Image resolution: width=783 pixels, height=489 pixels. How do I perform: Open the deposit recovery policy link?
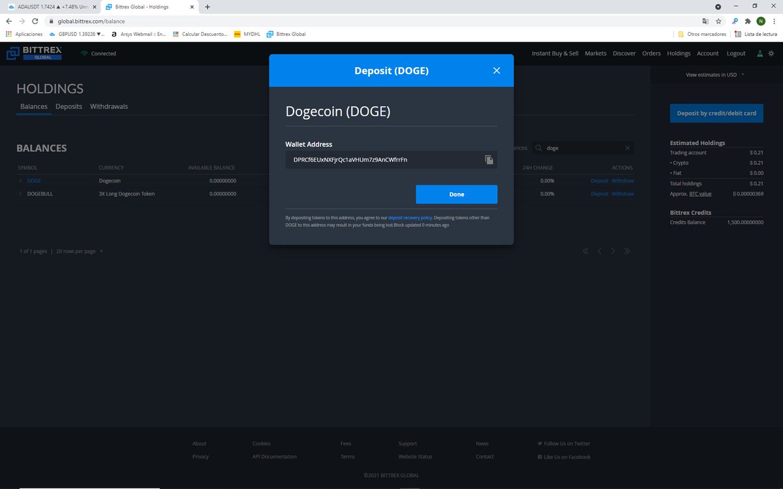(x=410, y=218)
